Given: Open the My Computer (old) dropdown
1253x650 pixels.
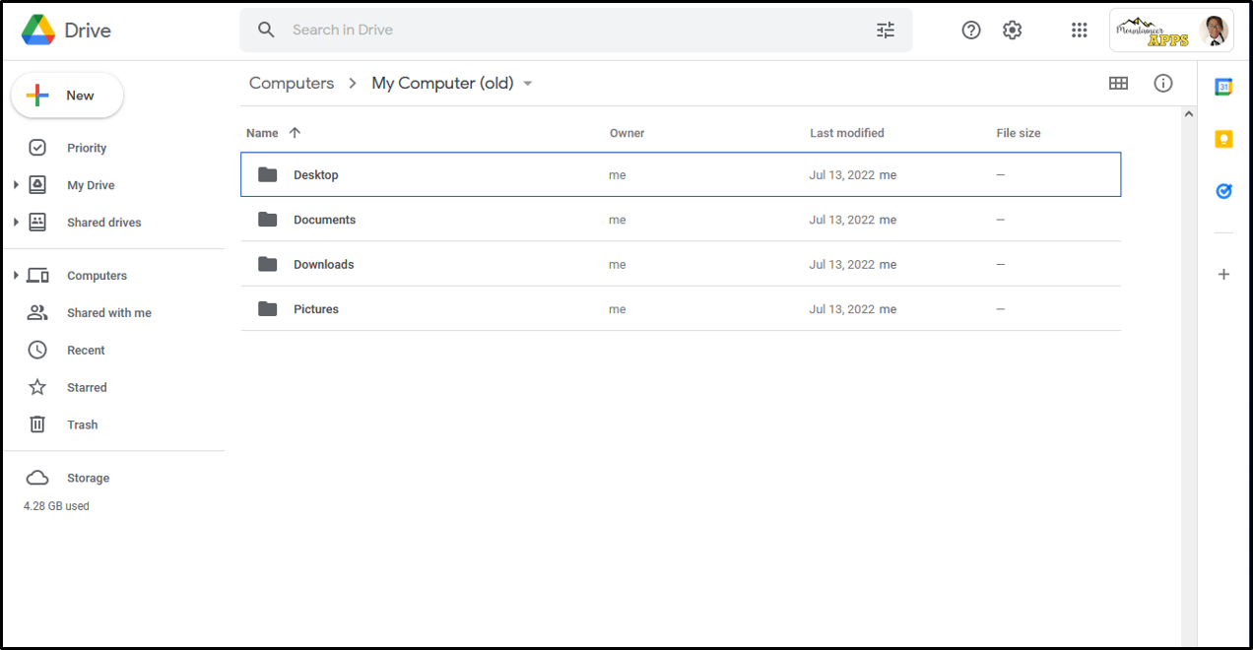Looking at the screenshot, I should [x=528, y=83].
